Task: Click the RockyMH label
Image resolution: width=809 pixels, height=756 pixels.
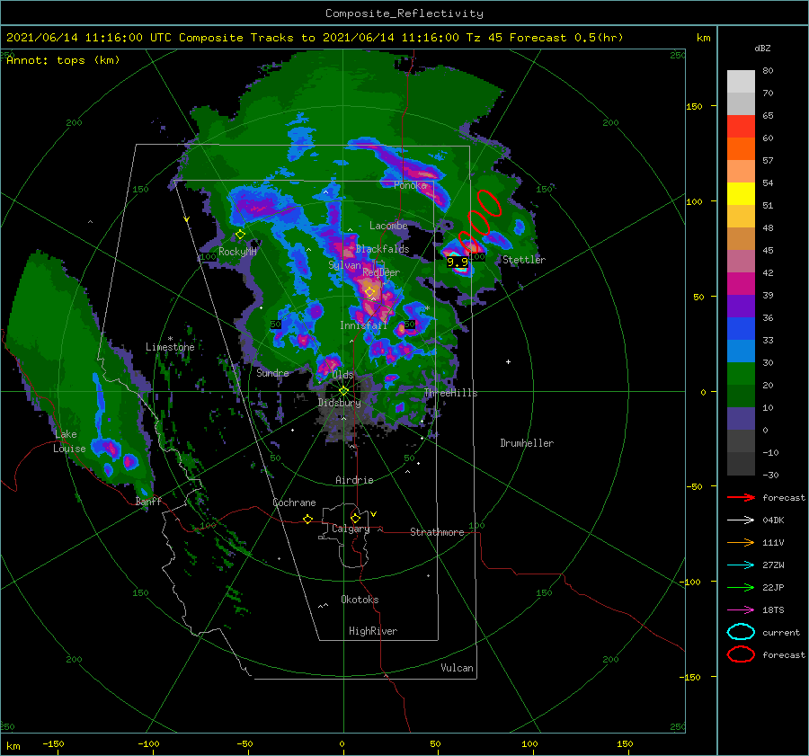Action: [x=237, y=252]
